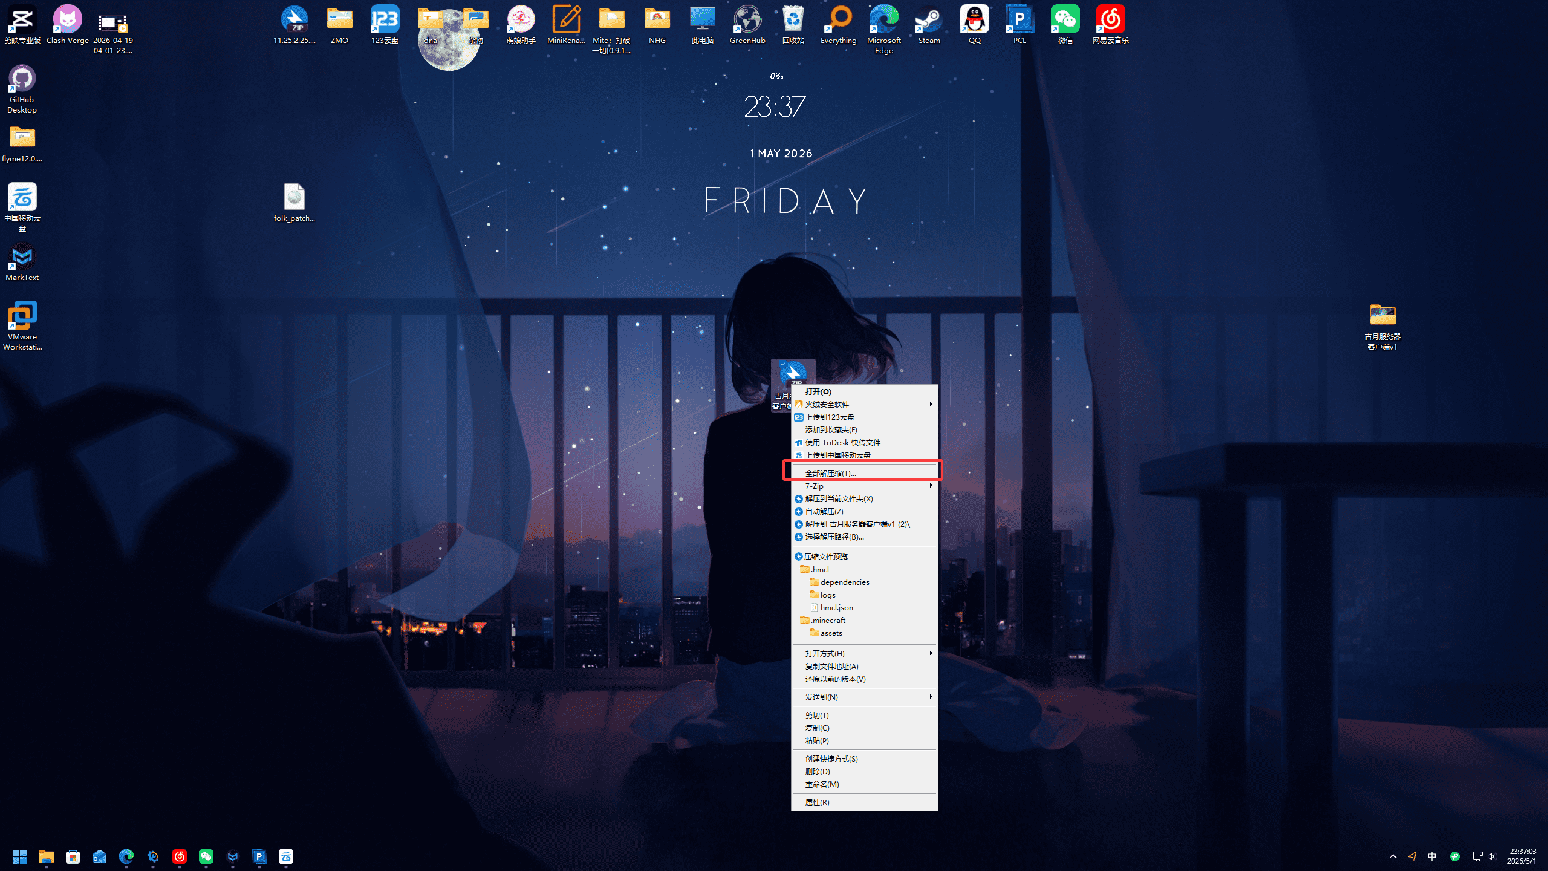Choose 自动解压(Z)
Viewport: 1548px width, 871px height.
[865, 512]
